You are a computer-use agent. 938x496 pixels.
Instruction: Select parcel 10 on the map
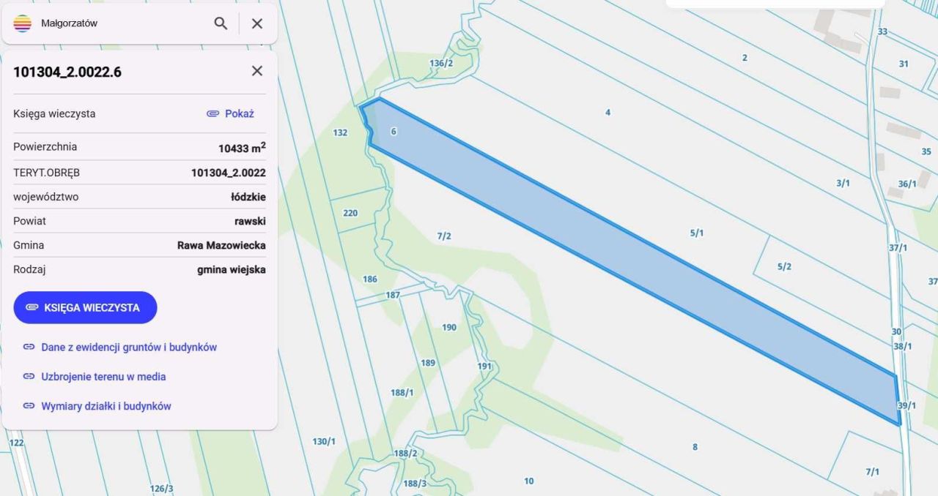(x=528, y=481)
